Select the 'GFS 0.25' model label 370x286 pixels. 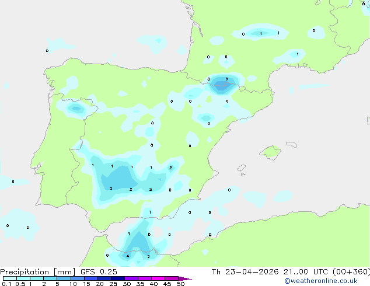(99, 272)
